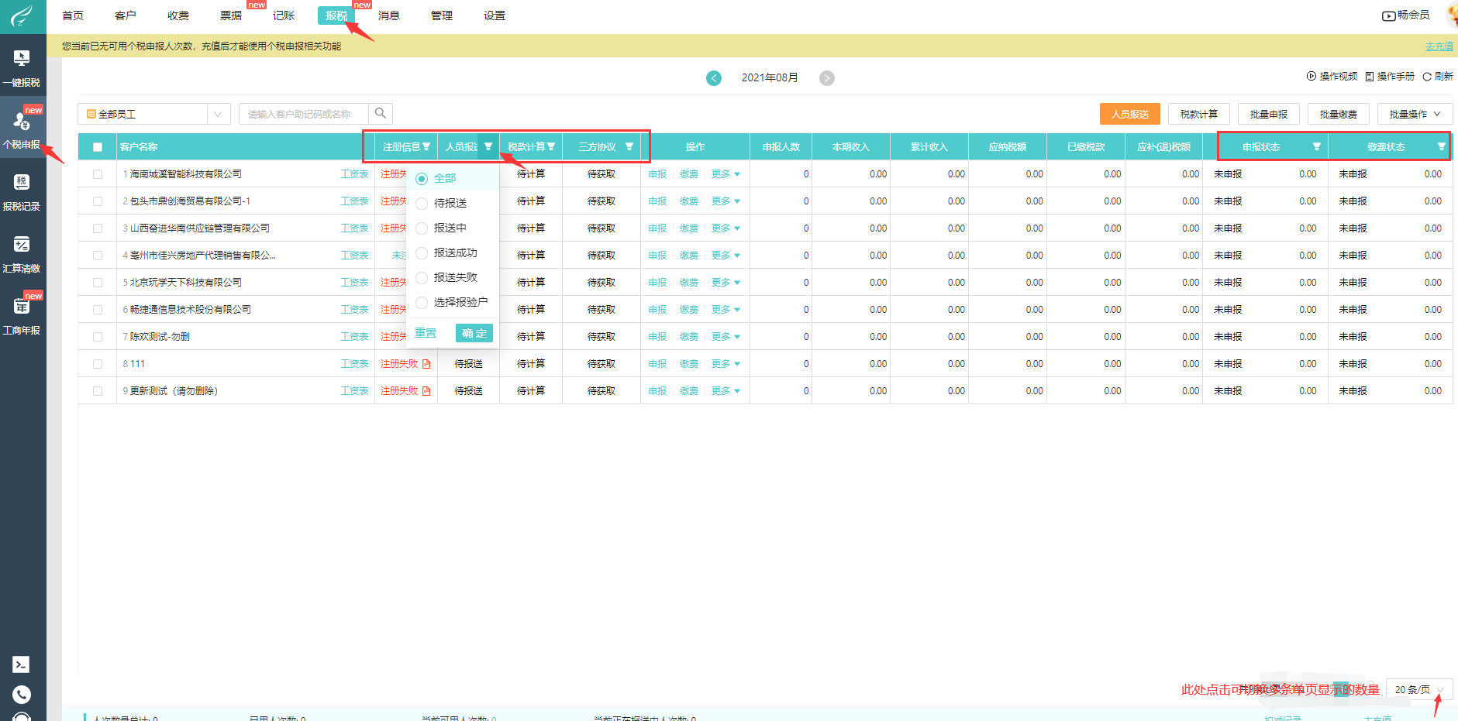Go to the 首页 menu
The image size is (1458, 721).
[x=73, y=15]
